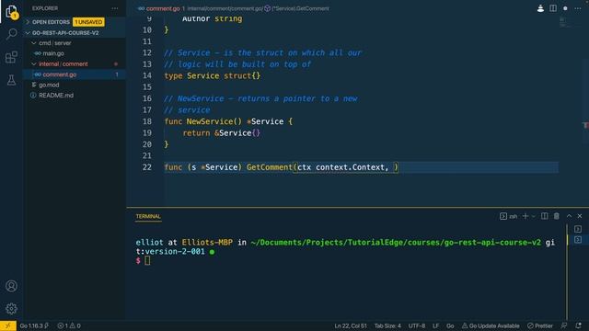Click the person icon in editor title bar
This screenshot has height=331, width=589.
[x=540, y=8]
